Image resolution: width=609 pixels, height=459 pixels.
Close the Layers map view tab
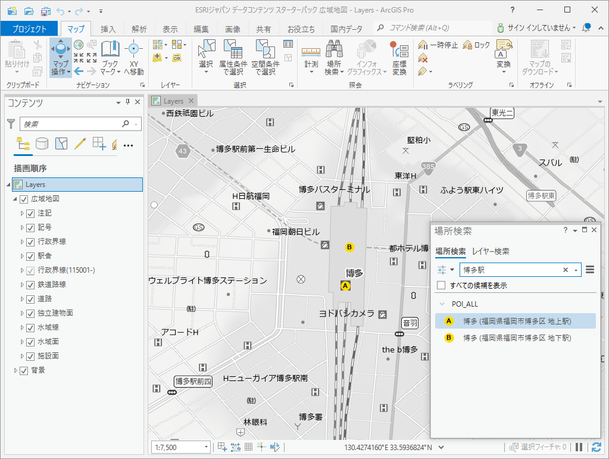pos(190,101)
